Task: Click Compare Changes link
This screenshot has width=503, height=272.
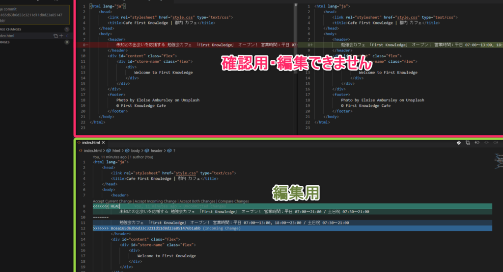Action: click(x=233, y=201)
